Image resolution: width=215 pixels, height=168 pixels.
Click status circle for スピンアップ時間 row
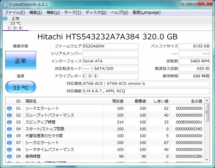pos(9,122)
